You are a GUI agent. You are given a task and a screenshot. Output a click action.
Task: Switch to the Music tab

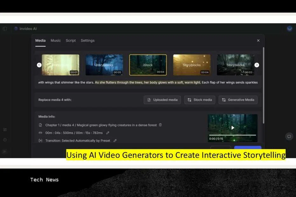pyautogui.click(x=56, y=40)
